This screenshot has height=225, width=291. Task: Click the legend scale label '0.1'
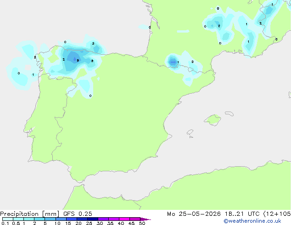(5, 223)
